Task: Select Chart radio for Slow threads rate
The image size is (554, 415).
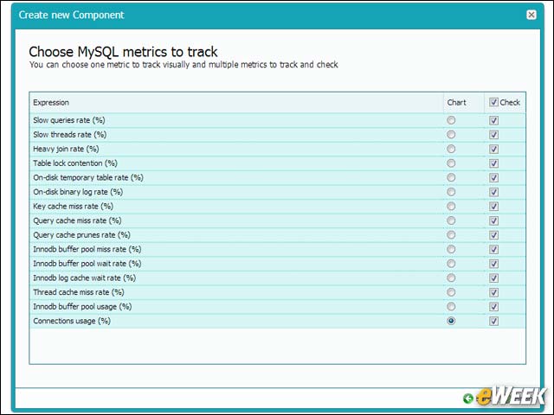Action: pyautogui.click(x=451, y=135)
